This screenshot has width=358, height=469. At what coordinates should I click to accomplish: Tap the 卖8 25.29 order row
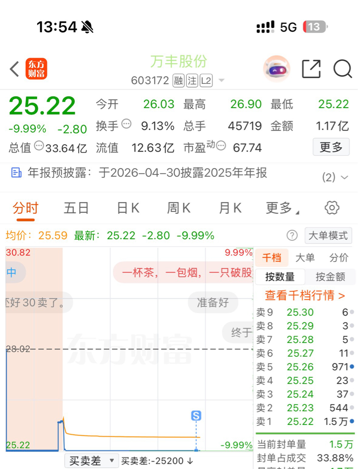click(305, 326)
